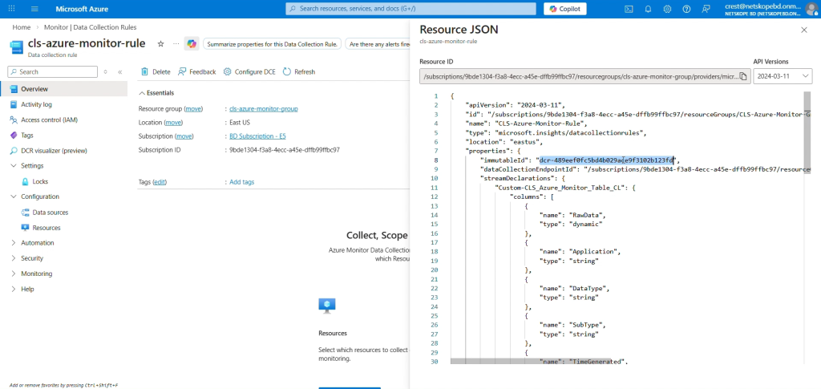
Task: Click Delete in the command bar
Action: point(156,71)
